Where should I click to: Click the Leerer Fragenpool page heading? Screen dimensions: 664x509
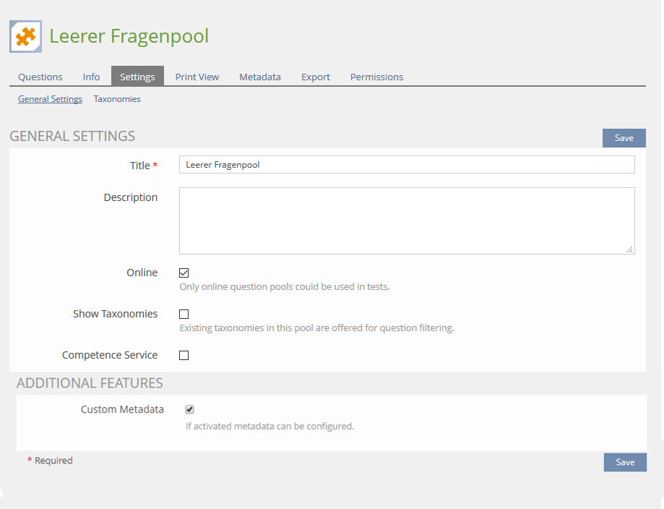[129, 36]
